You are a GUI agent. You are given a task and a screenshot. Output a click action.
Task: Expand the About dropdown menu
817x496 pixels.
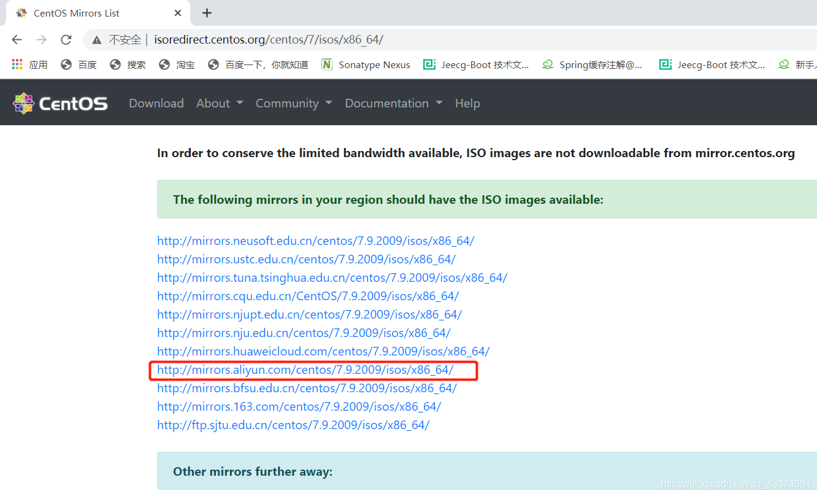click(x=220, y=103)
